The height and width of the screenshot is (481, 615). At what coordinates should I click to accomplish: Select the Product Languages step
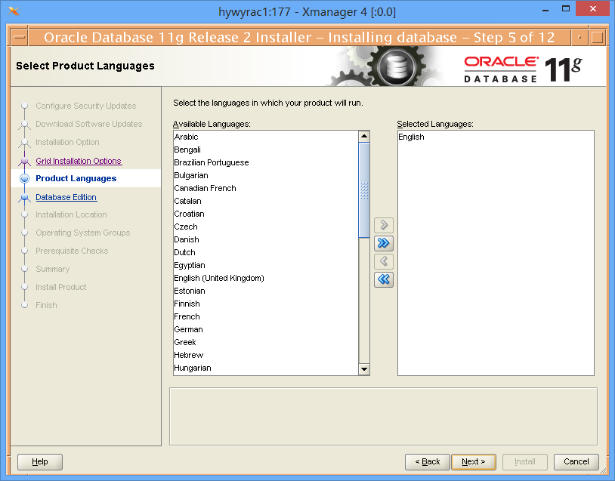76,178
